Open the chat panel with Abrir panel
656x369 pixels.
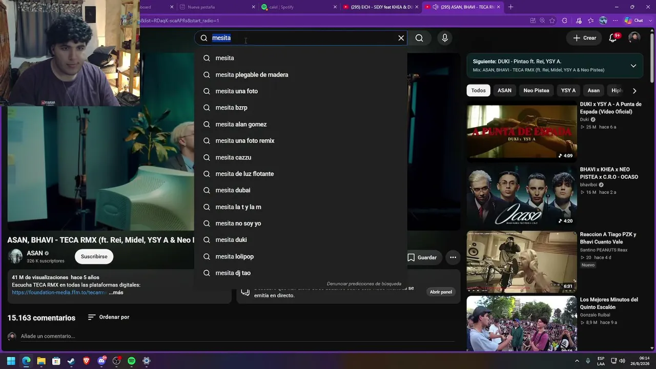click(x=441, y=292)
